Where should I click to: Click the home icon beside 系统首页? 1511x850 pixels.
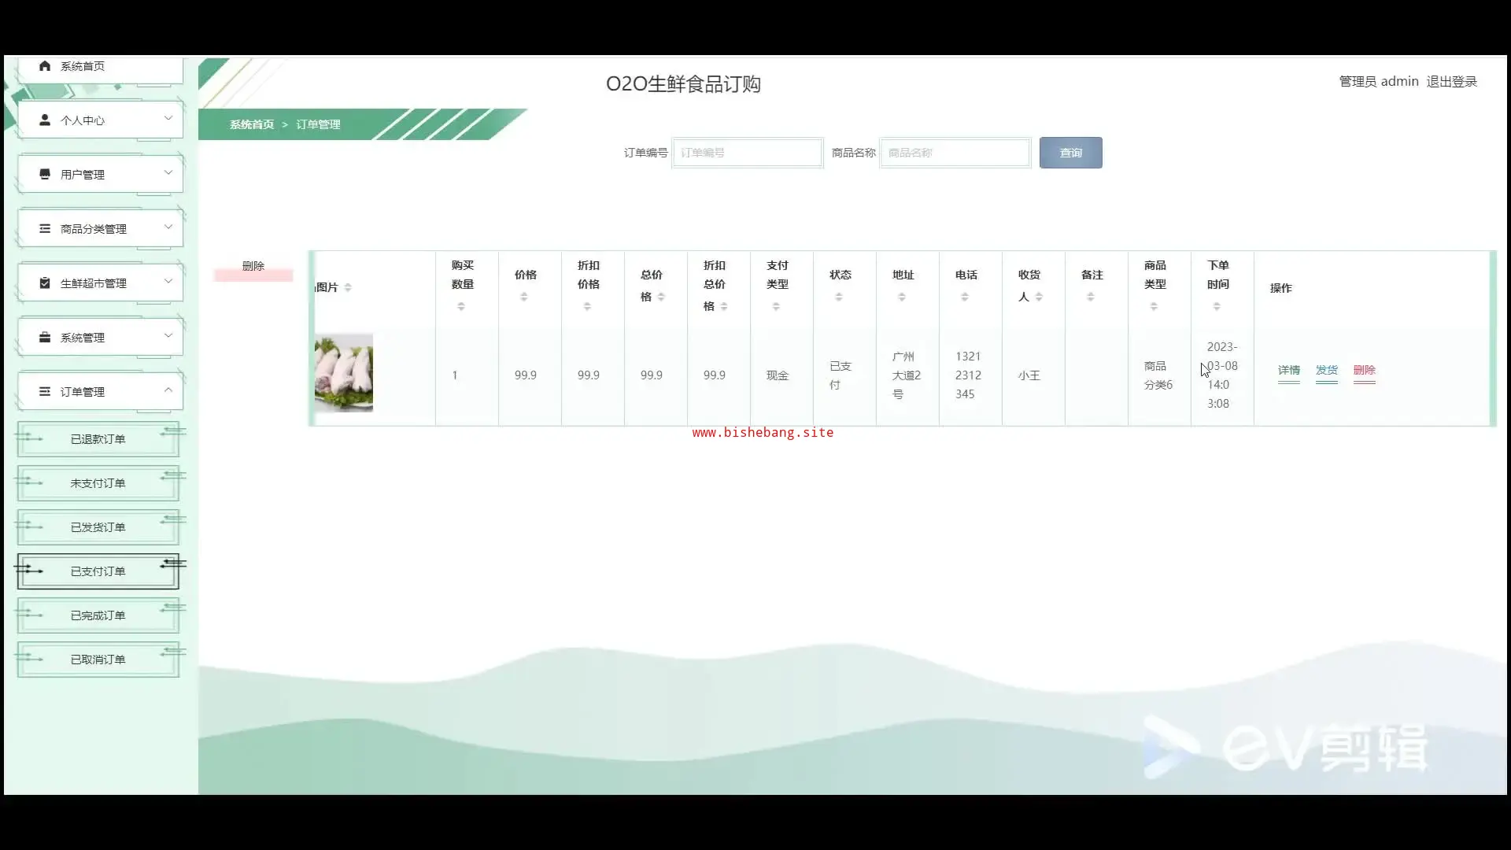[45, 66]
